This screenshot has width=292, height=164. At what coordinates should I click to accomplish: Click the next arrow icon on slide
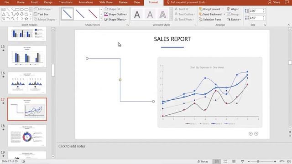click(x=256, y=133)
